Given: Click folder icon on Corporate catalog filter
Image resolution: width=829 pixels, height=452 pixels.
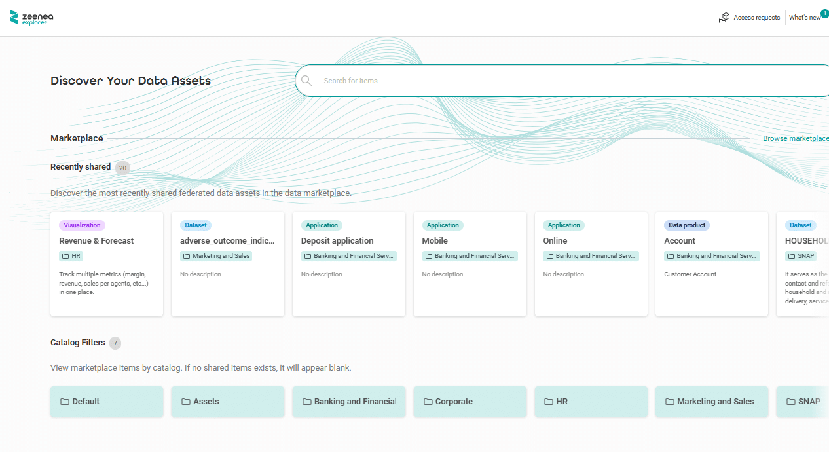Looking at the screenshot, I should point(428,402).
